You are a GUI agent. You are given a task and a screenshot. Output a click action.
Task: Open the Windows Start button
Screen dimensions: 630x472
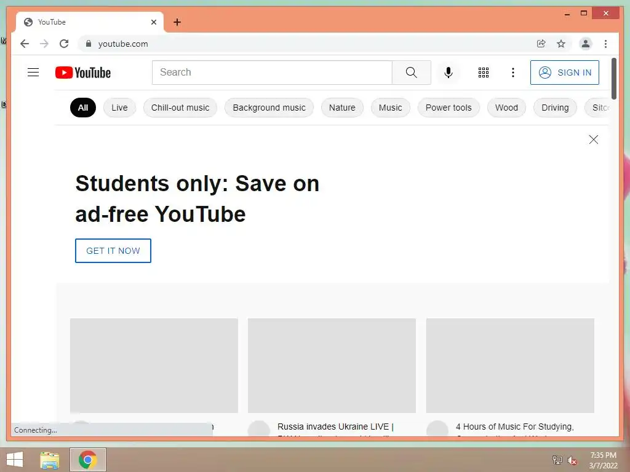pos(15,460)
